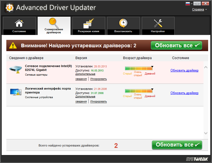
Task: Click the scroll up arrow of driver list
Action: click(x=206, y=67)
